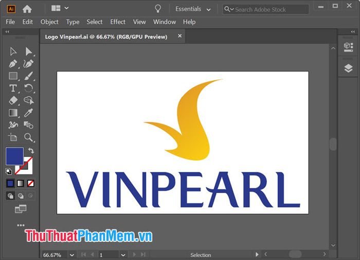Close the Logo Vinpearl.ai tab
The width and height of the screenshot is (360, 260).
[180, 36]
